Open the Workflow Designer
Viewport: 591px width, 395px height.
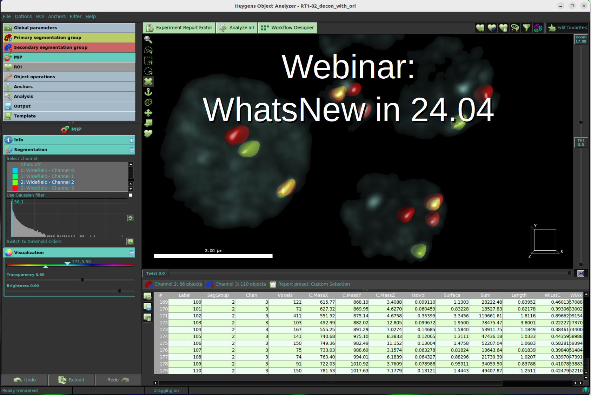[288, 28]
